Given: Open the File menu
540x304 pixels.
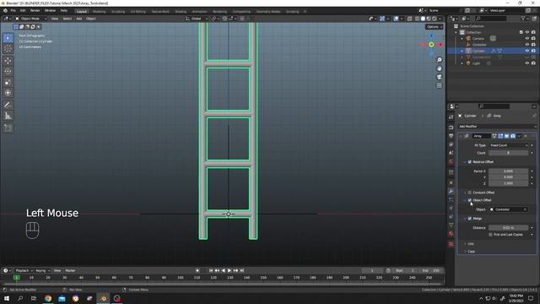Looking at the screenshot, I should [13, 11].
